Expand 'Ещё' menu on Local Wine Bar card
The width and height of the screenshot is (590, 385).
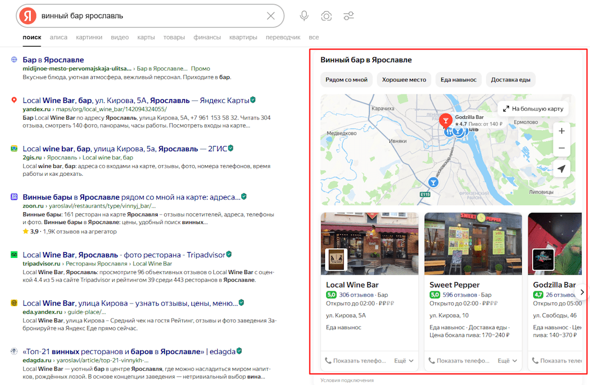pyautogui.click(x=403, y=361)
